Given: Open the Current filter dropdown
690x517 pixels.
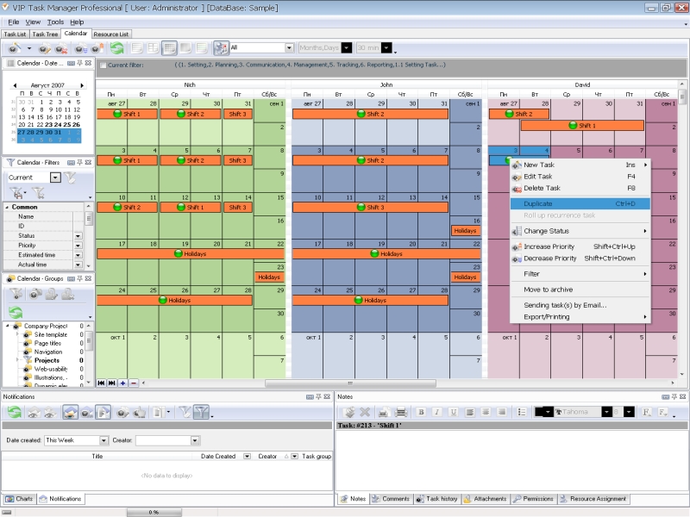Looking at the screenshot, I should pos(55,178).
